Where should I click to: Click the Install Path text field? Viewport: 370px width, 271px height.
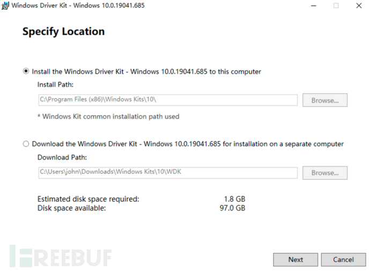pos(167,100)
